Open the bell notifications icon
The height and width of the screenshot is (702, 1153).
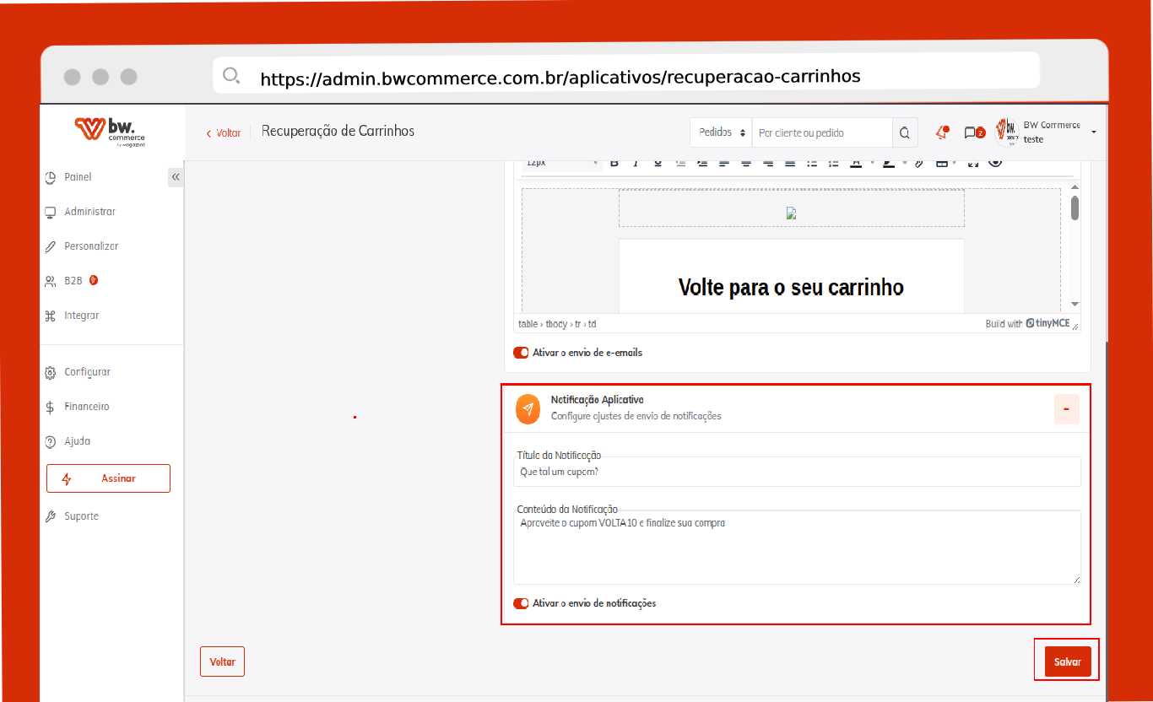[942, 132]
